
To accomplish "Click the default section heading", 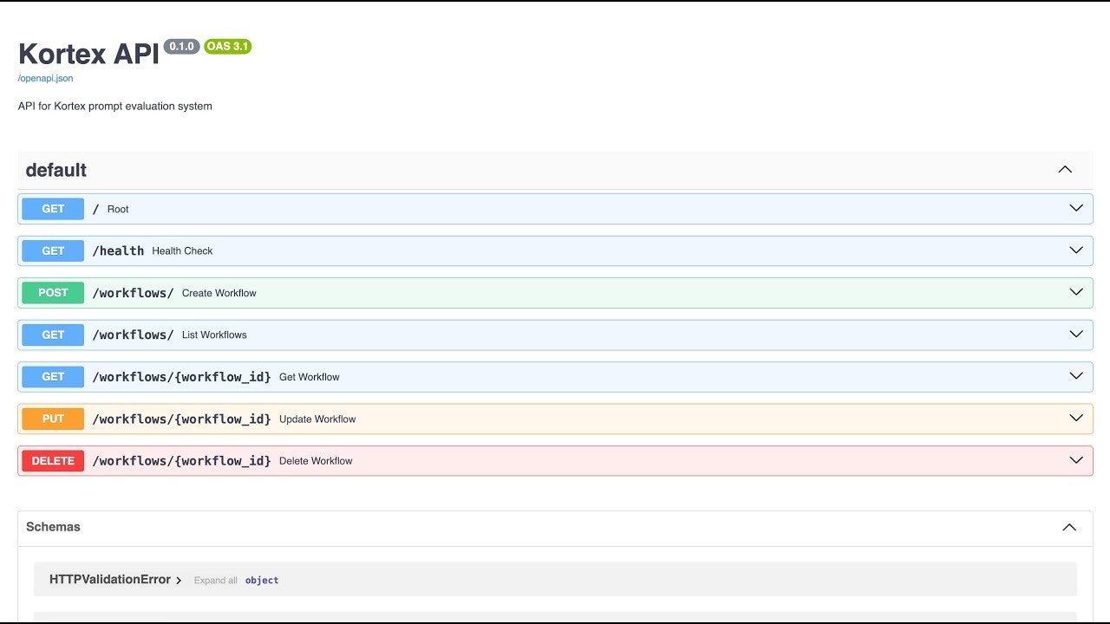I will [56, 170].
